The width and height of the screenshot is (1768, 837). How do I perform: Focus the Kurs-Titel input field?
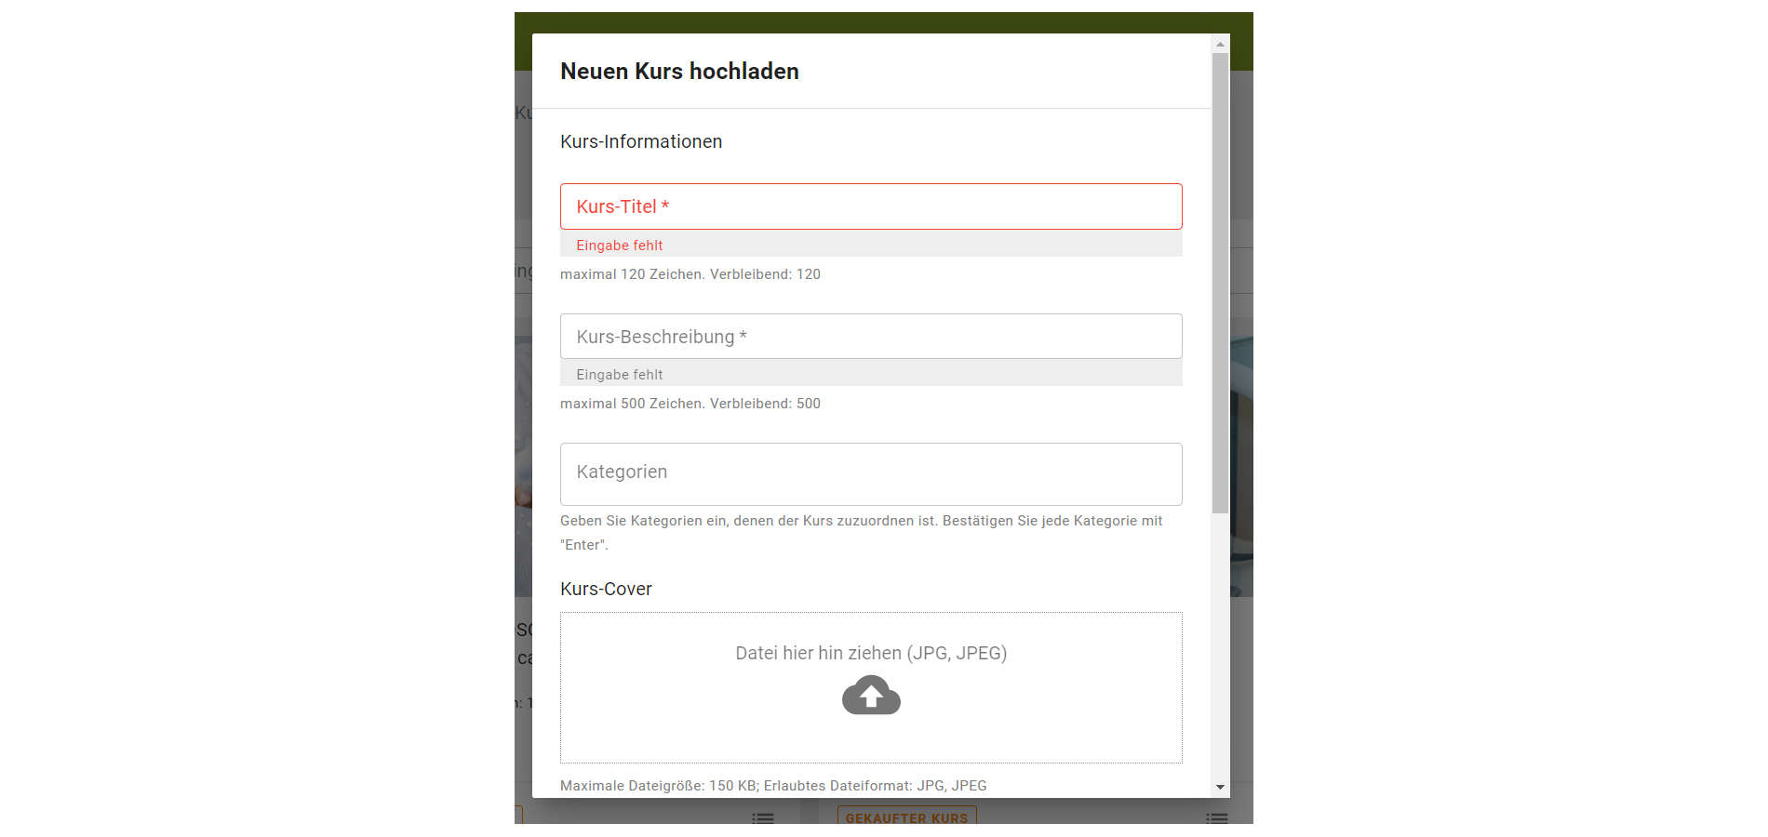click(x=871, y=206)
